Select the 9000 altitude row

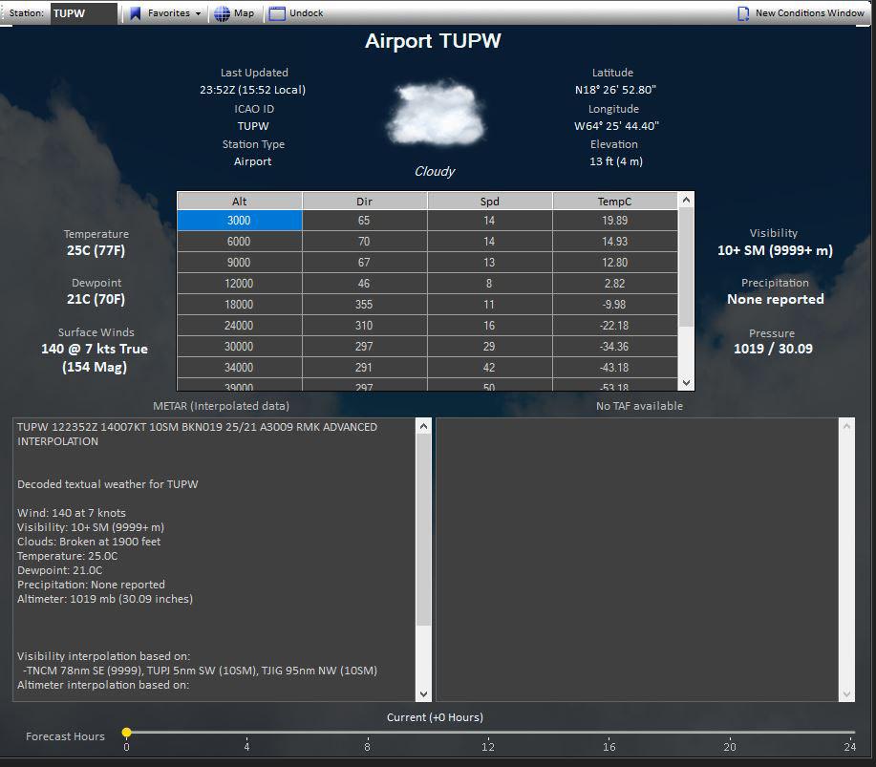(427, 263)
